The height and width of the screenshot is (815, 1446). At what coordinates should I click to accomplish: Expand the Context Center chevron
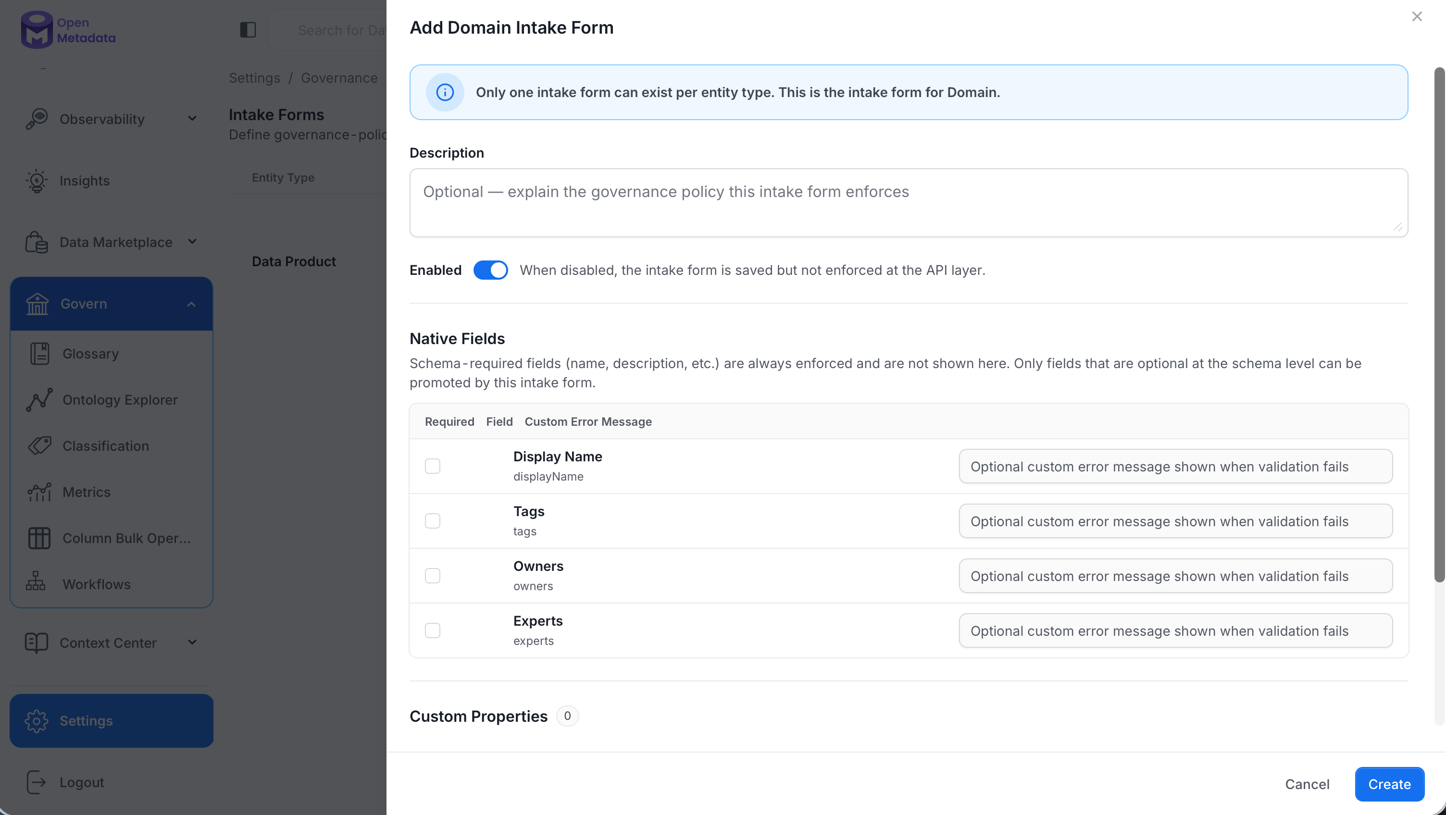pyautogui.click(x=192, y=642)
